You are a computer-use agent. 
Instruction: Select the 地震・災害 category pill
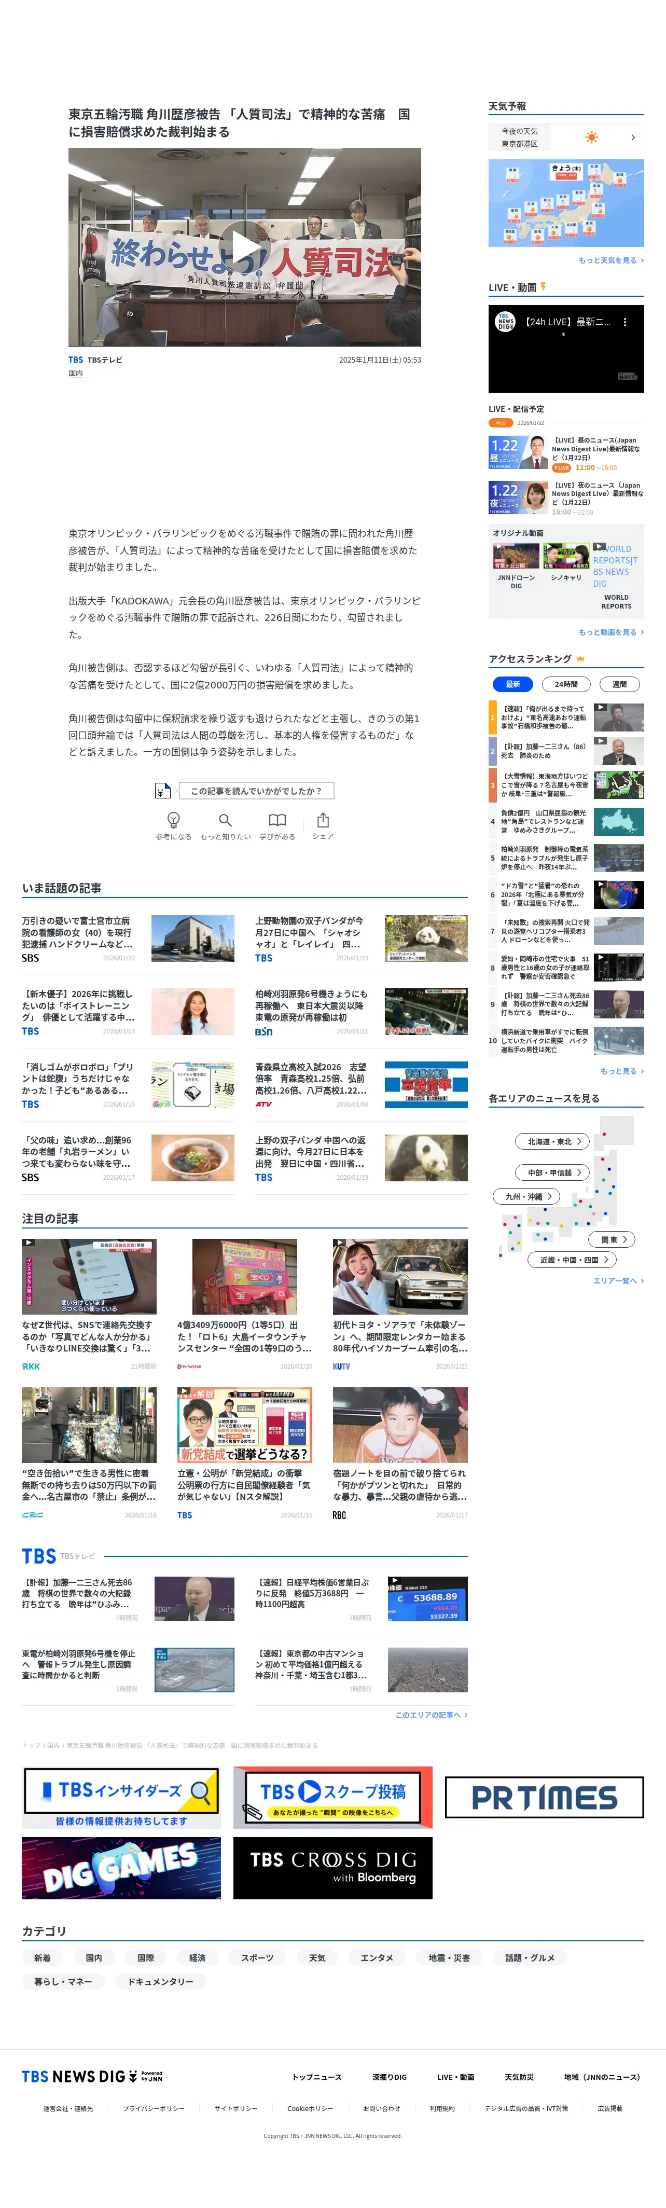coord(449,1958)
